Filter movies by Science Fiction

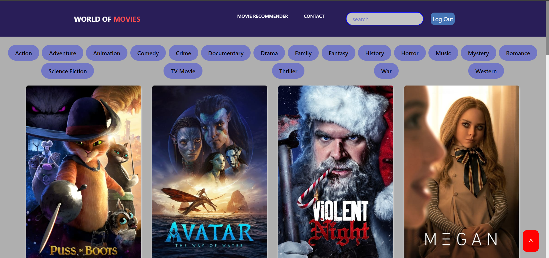point(68,71)
